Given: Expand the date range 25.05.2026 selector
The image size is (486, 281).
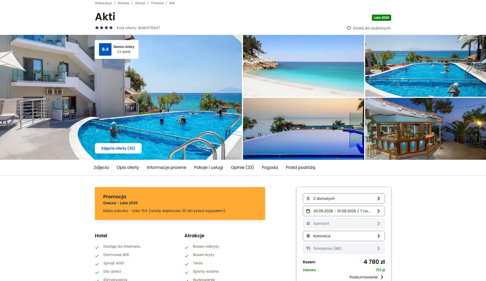Looking at the screenshot, I should click(x=344, y=211).
